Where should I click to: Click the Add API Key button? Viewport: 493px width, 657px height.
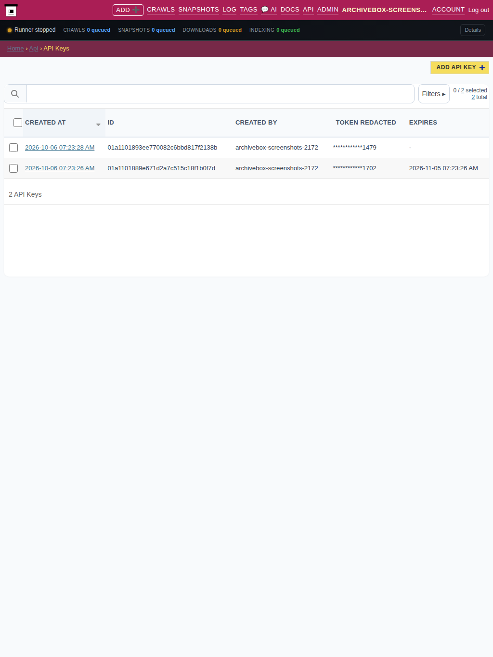click(460, 67)
